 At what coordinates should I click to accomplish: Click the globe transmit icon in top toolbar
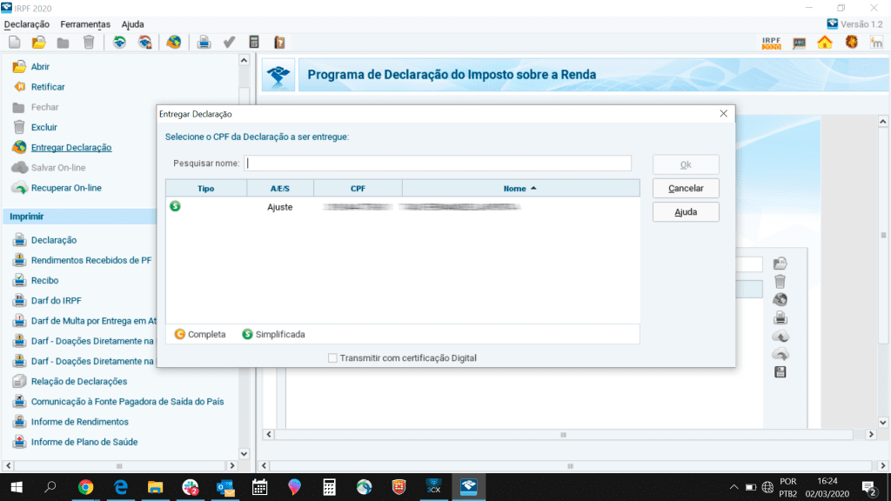(x=174, y=43)
